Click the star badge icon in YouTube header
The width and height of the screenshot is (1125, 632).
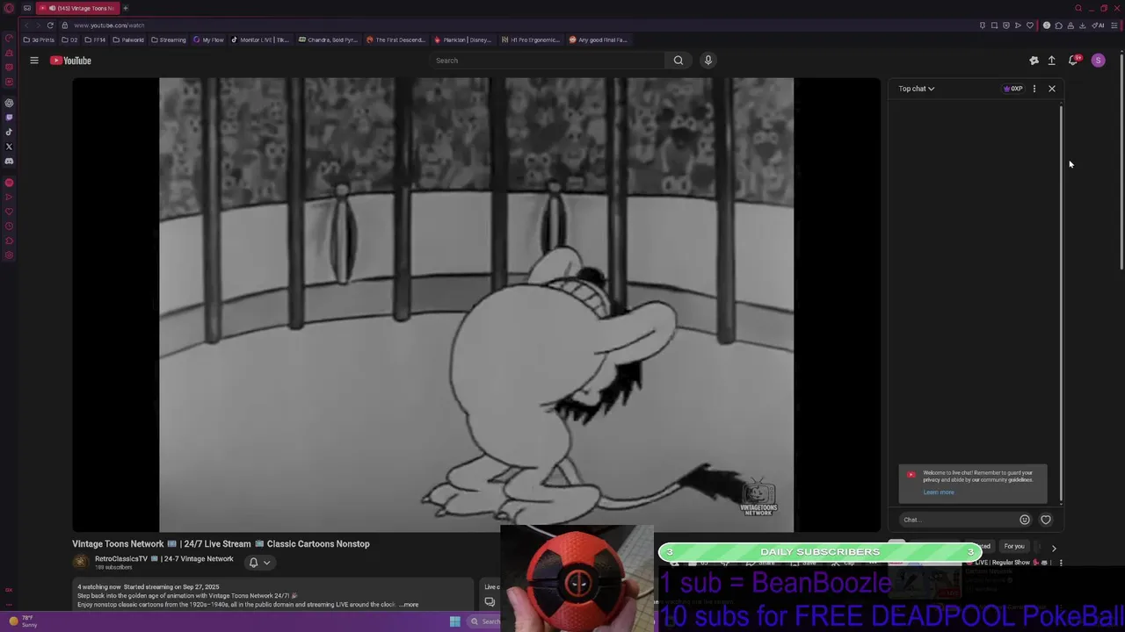(1034, 61)
